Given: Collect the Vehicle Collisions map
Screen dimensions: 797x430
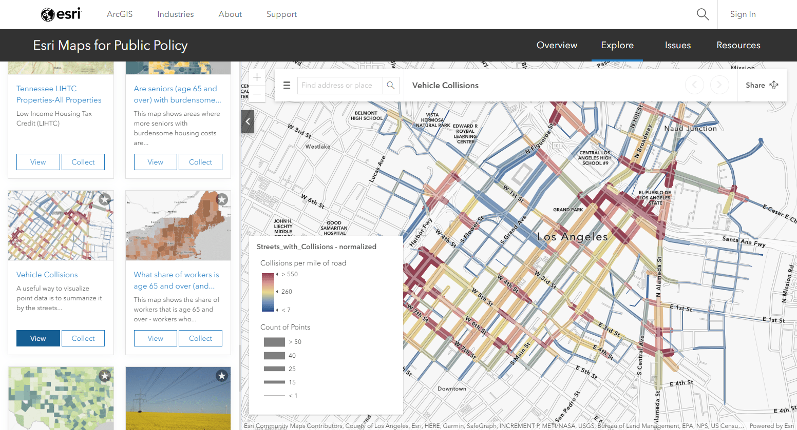Looking at the screenshot, I should [83, 338].
